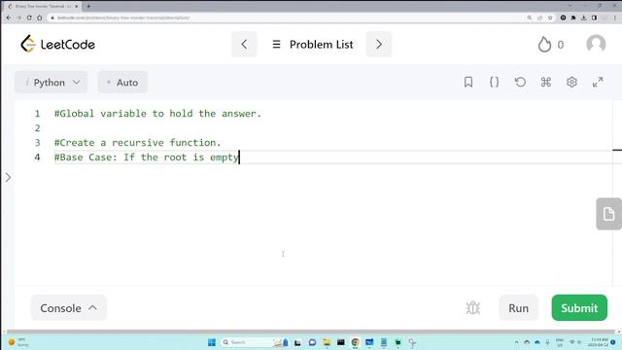Open the user profile avatar
The width and height of the screenshot is (622, 350).
(x=596, y=44)
